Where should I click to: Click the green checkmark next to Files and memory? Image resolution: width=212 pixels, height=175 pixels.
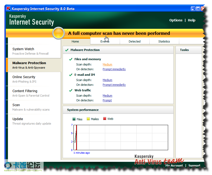click(71, 59)
